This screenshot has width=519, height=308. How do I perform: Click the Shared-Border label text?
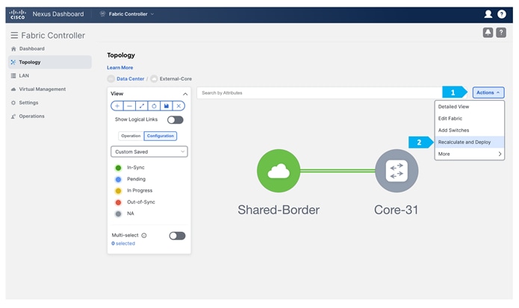(279, 210)
